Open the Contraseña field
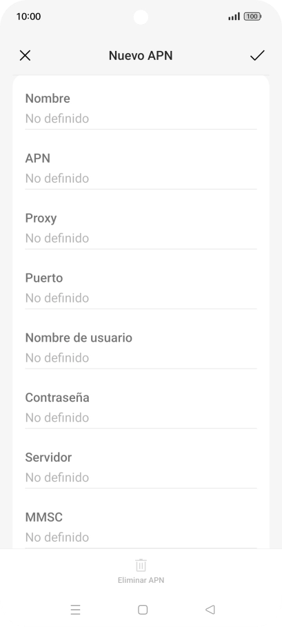The height and width of the screenshot is (627, 282). (141, 407)
